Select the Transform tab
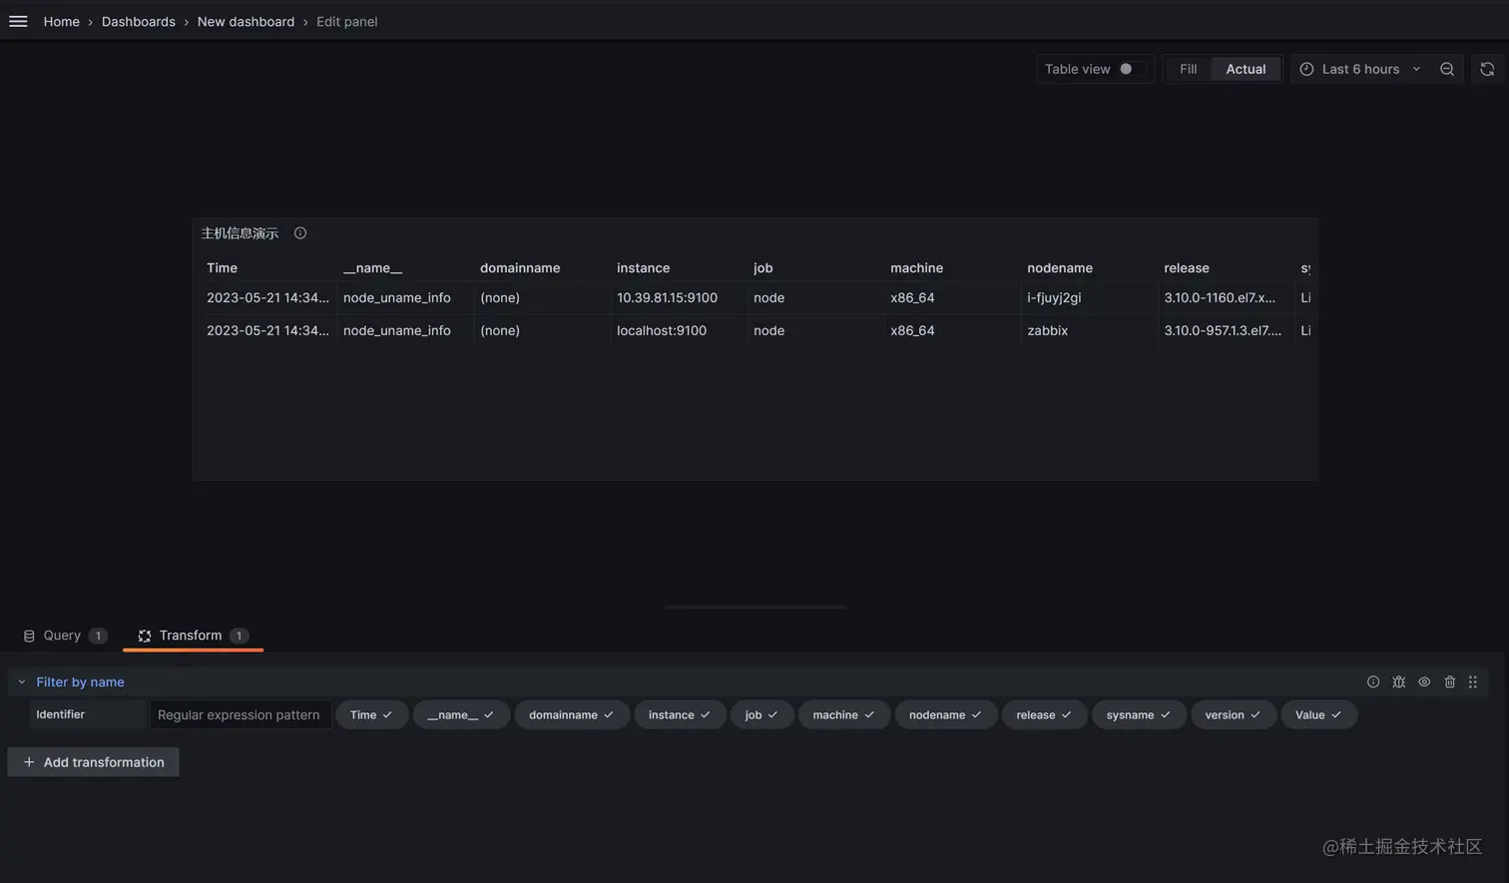The width and height of the screenshot is (1509, 883). (193, 636)
